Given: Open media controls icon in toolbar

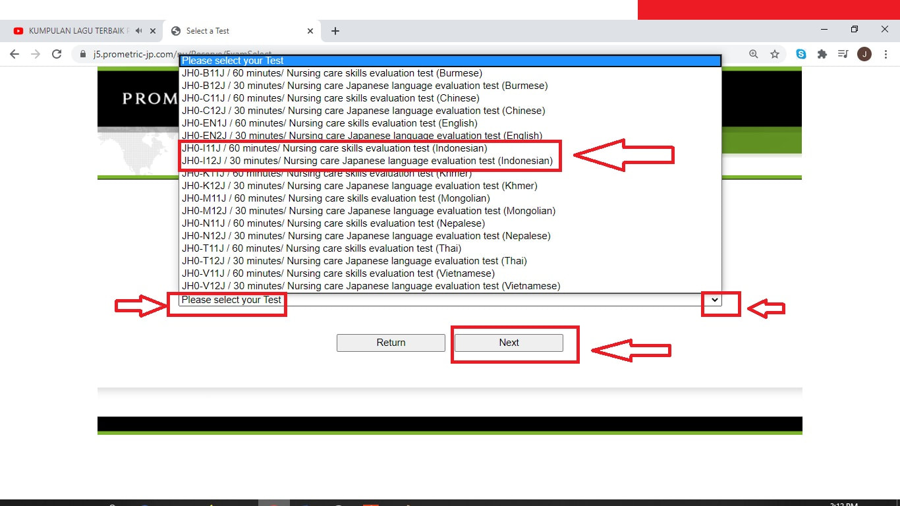Looking at the screenshot, I should click(843, 54).
